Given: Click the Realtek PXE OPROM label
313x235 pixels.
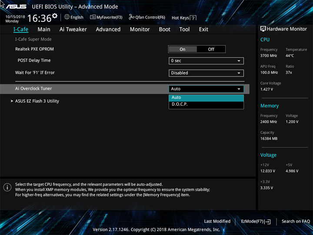Looking at the screenshot, I should pyautogui.click(x=34, y=49).
